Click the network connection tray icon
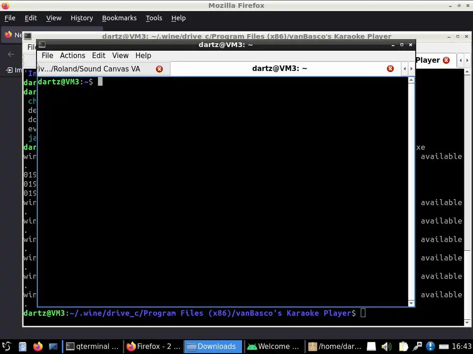Viewport: 473px width, 354px height. coord(418,347)
